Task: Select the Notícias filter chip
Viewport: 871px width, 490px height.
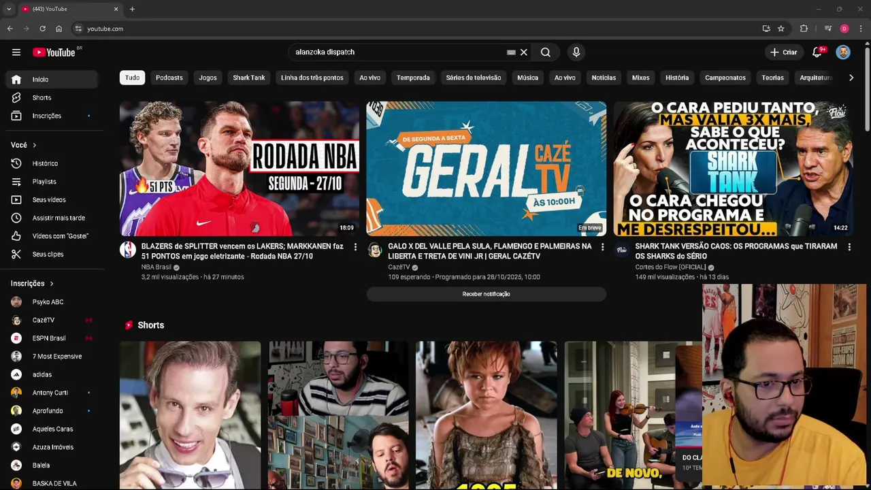Action: [604, 78]
